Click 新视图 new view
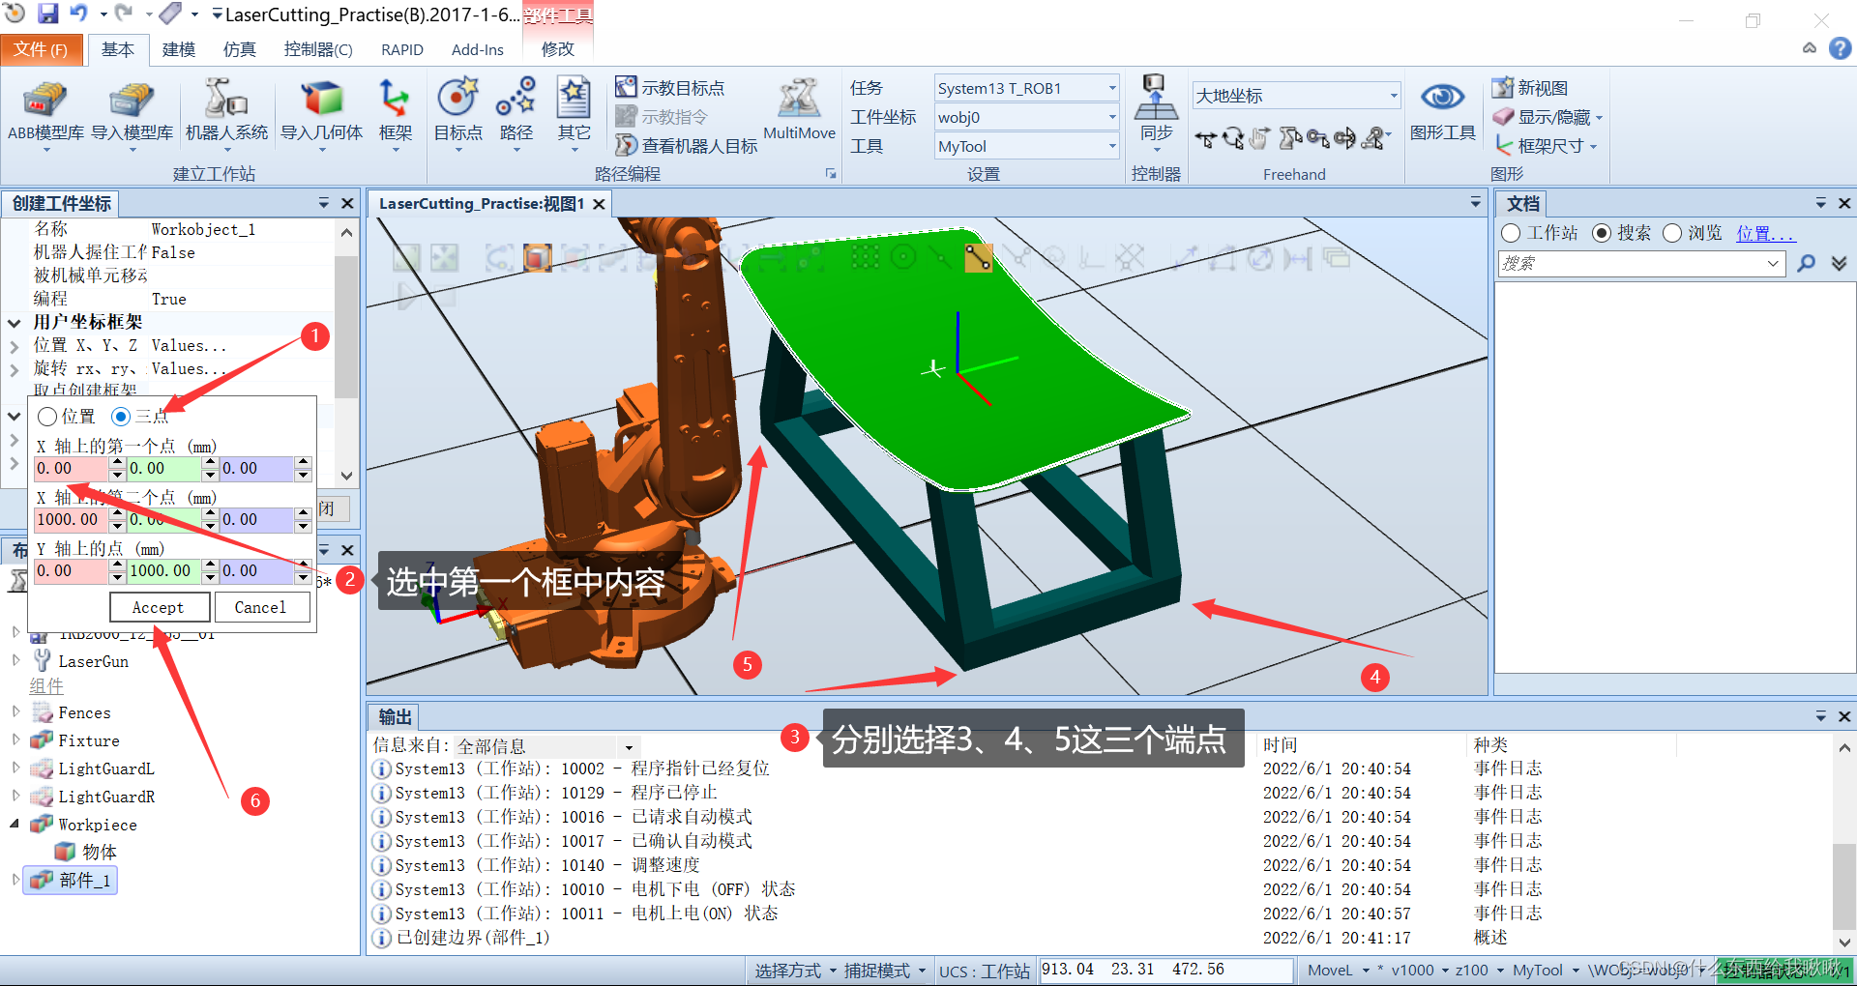1857x986 pixels. (1530, 88)
